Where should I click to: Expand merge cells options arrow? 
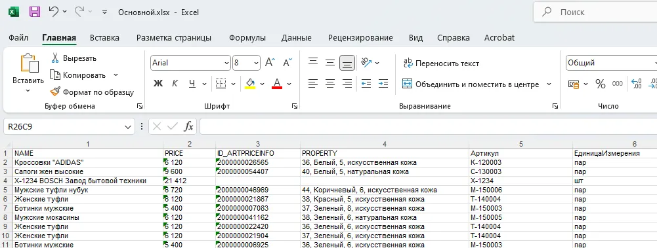pyautogui.click(x=549, y=84)
